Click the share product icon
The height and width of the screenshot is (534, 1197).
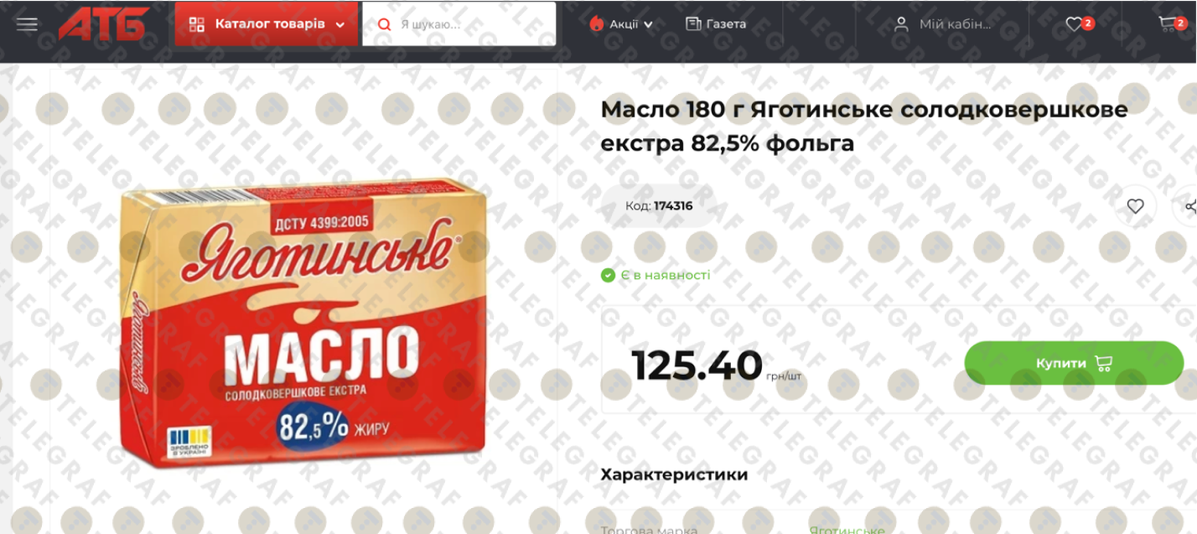pyautogui.click(x=1189, y=205)
